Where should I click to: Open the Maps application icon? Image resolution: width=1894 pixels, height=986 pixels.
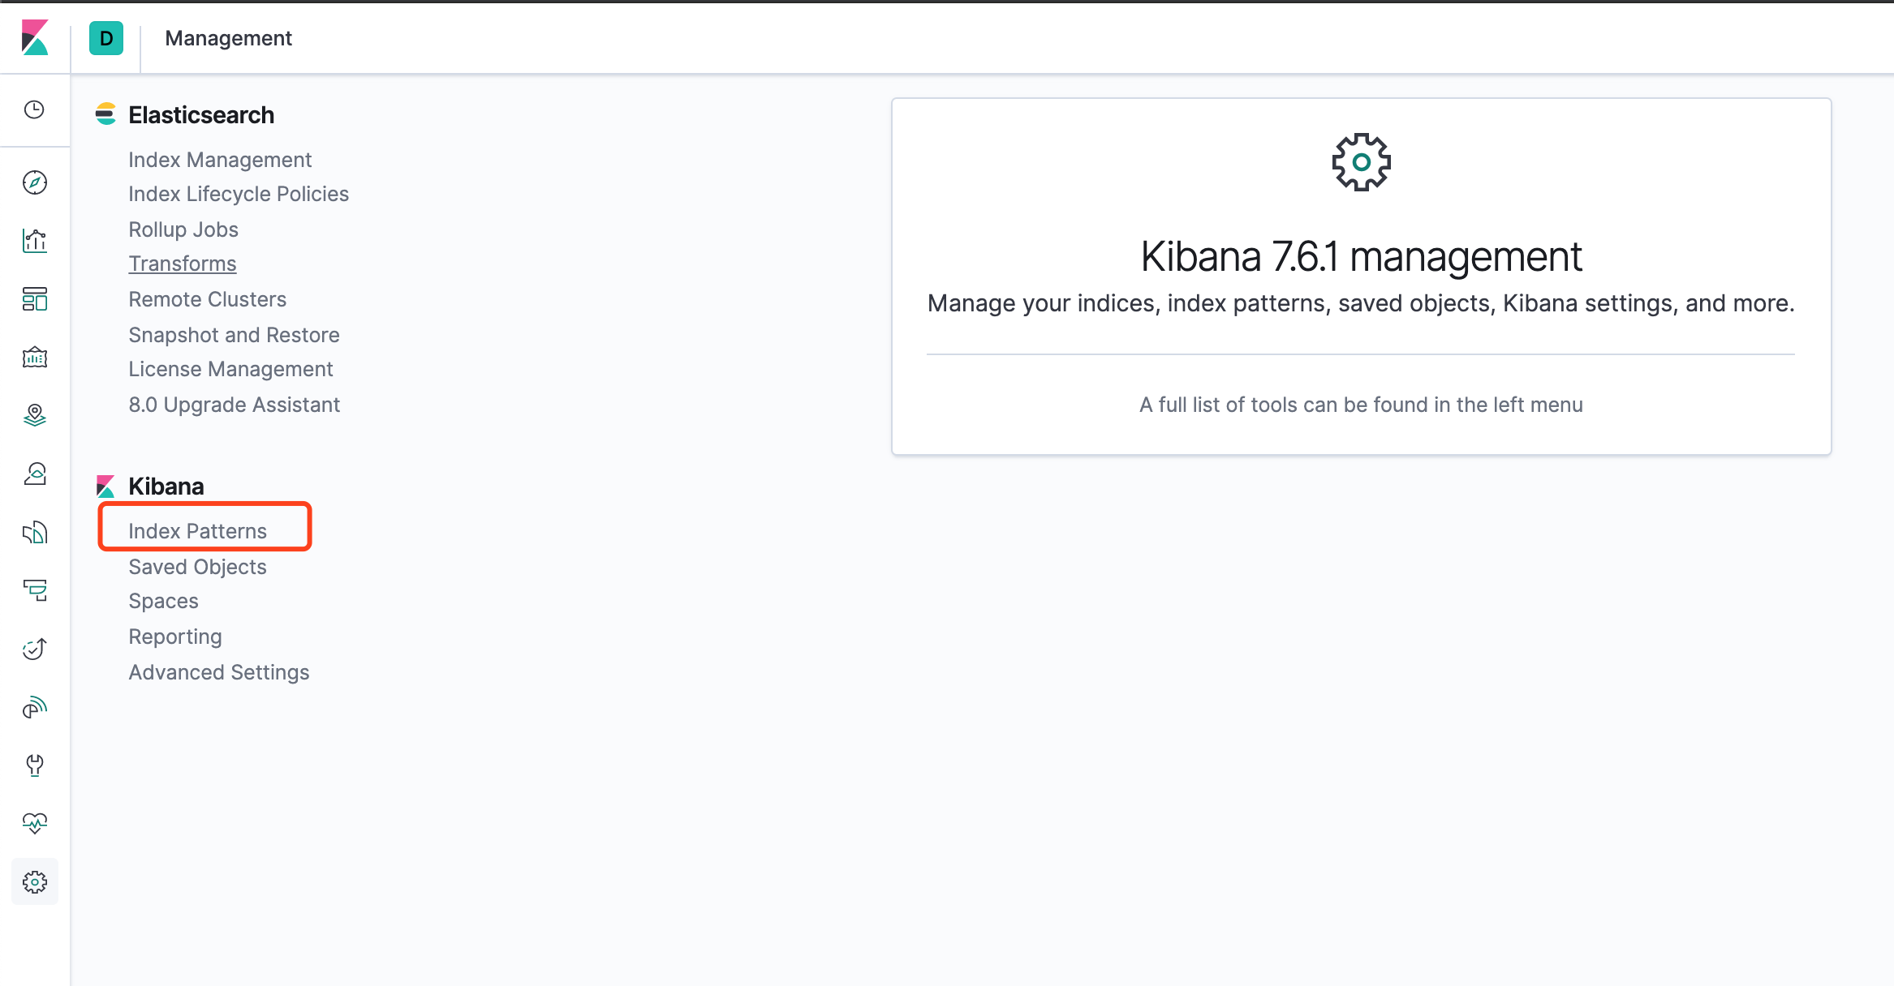pos(34,414)
